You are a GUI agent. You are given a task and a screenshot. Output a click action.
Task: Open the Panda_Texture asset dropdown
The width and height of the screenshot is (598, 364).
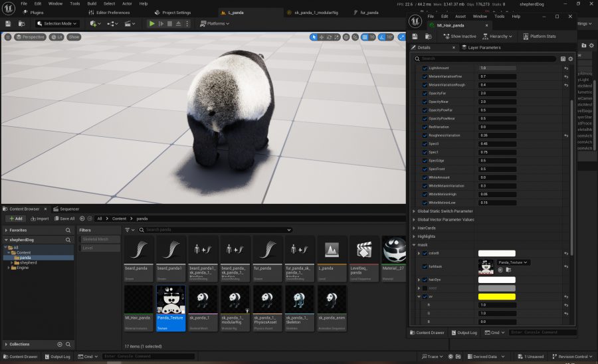click(x=512, y=262)
